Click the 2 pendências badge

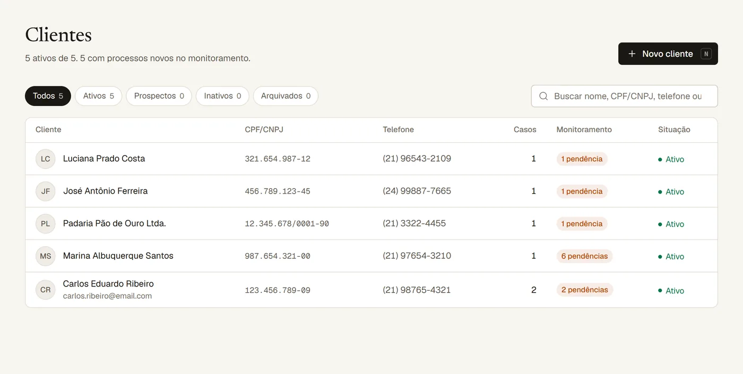(584, 290)
